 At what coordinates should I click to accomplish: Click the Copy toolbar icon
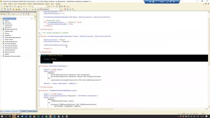tap(13, 7)
